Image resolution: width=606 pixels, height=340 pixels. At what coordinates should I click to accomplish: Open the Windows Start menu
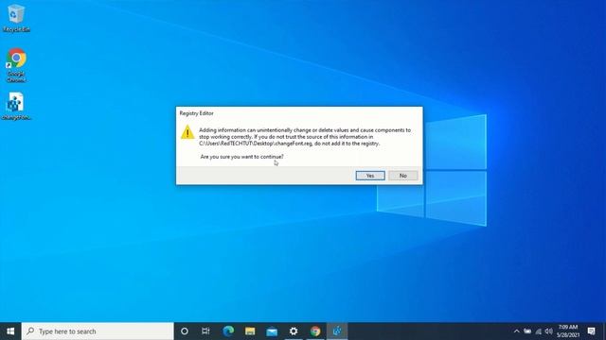point(10,331)
